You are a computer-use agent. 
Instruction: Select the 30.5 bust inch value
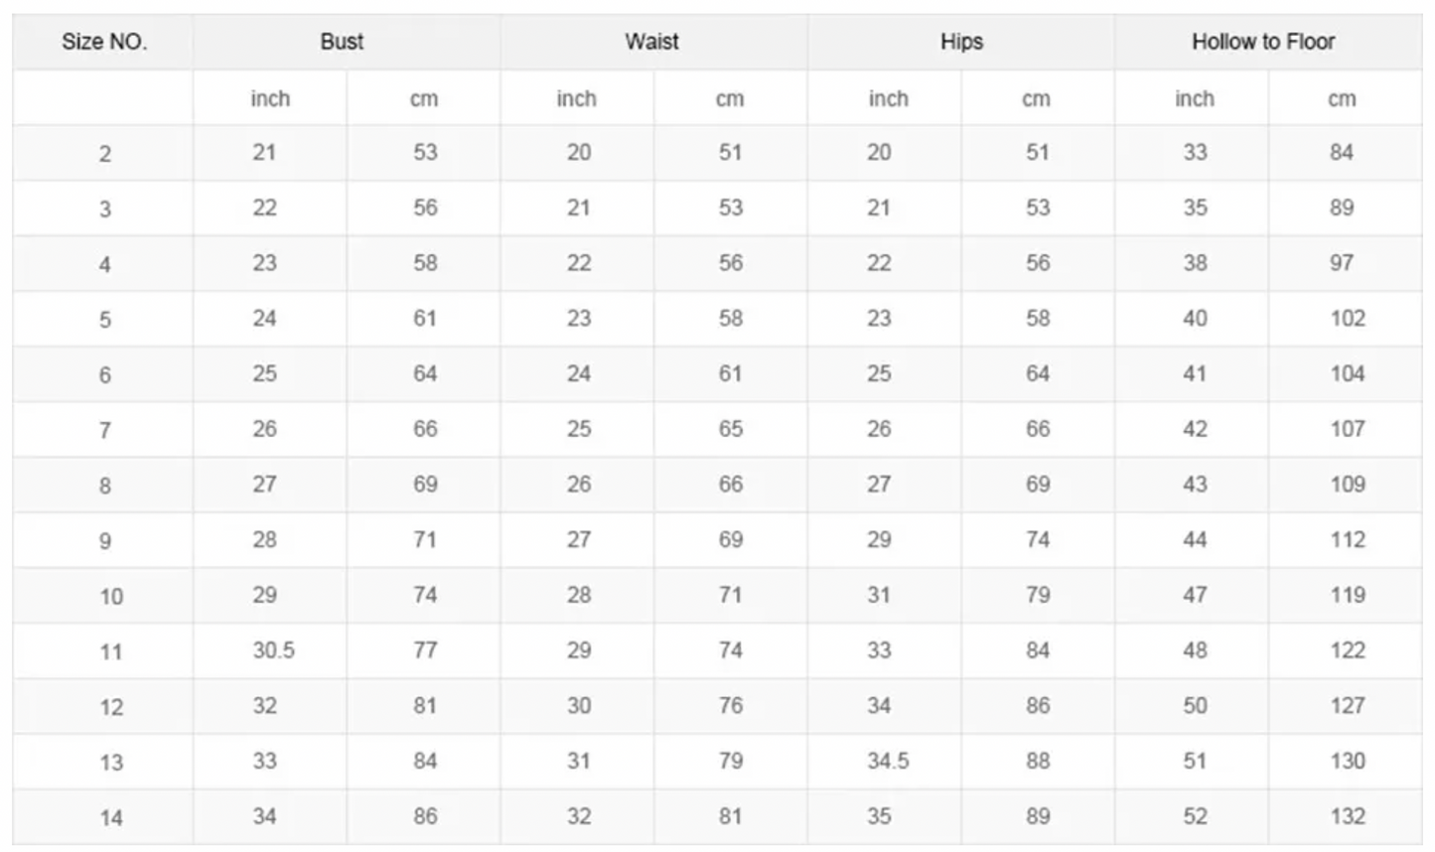(x=273, y=650)
